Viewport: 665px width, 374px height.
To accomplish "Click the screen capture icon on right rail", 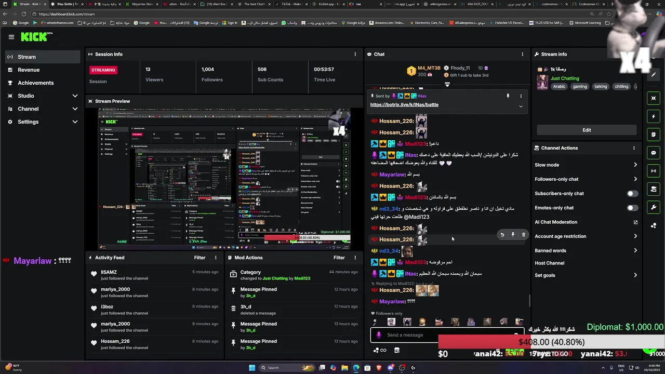I will pos(654,98).
